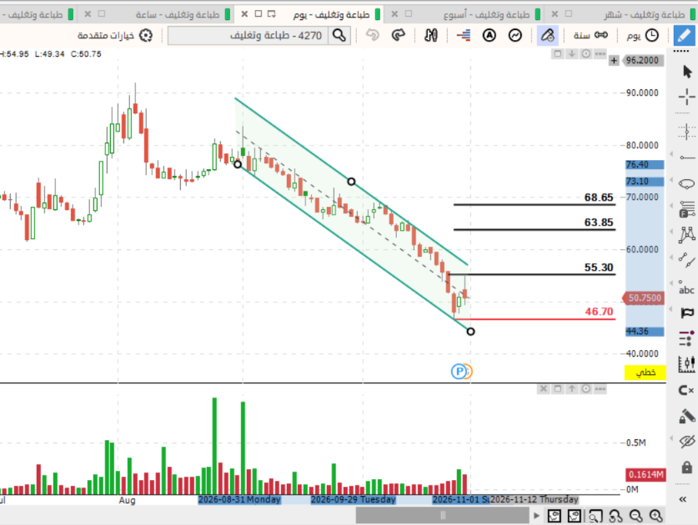Move price pane down arrow button
This screenshot has height=525, width=698.
[x=571, y=54]
